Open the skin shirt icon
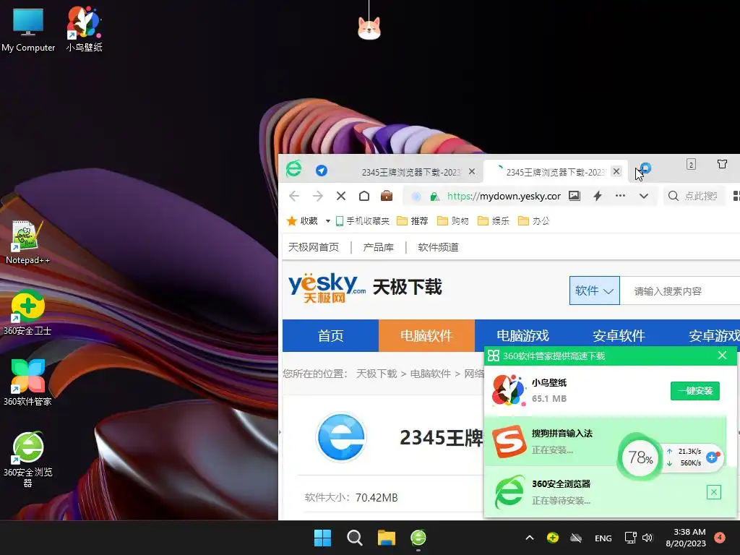This screenshot has height=555, width=740. 722,164
